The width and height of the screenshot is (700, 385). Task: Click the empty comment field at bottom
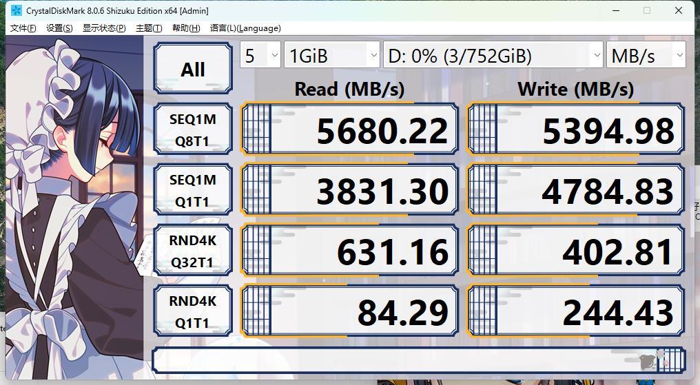[x=419, y=360]
